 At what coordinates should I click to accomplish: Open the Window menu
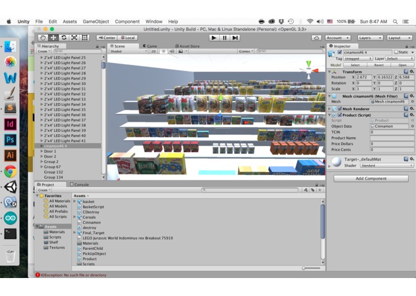pos(154,22)
